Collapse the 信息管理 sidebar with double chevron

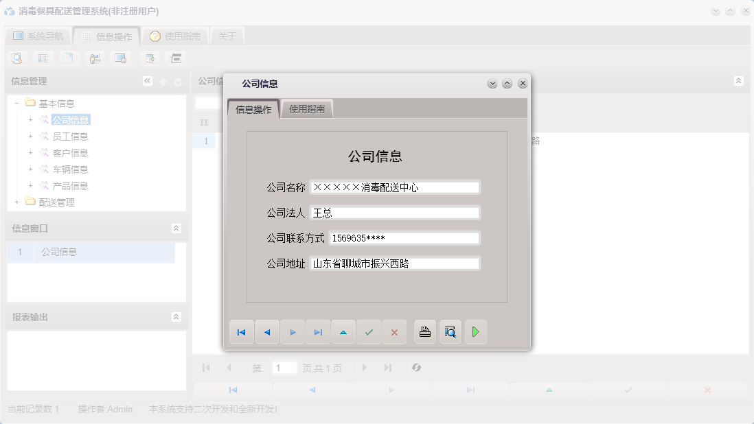tap(147, 80)
